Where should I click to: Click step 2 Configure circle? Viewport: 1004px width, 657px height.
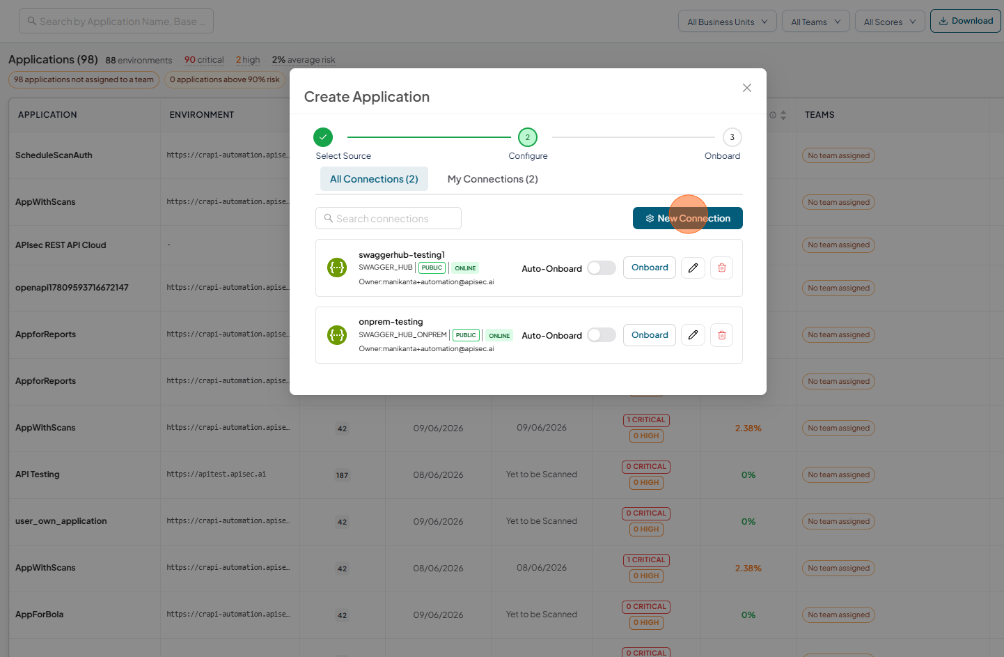pyautogui.click(x=528, y=137)
